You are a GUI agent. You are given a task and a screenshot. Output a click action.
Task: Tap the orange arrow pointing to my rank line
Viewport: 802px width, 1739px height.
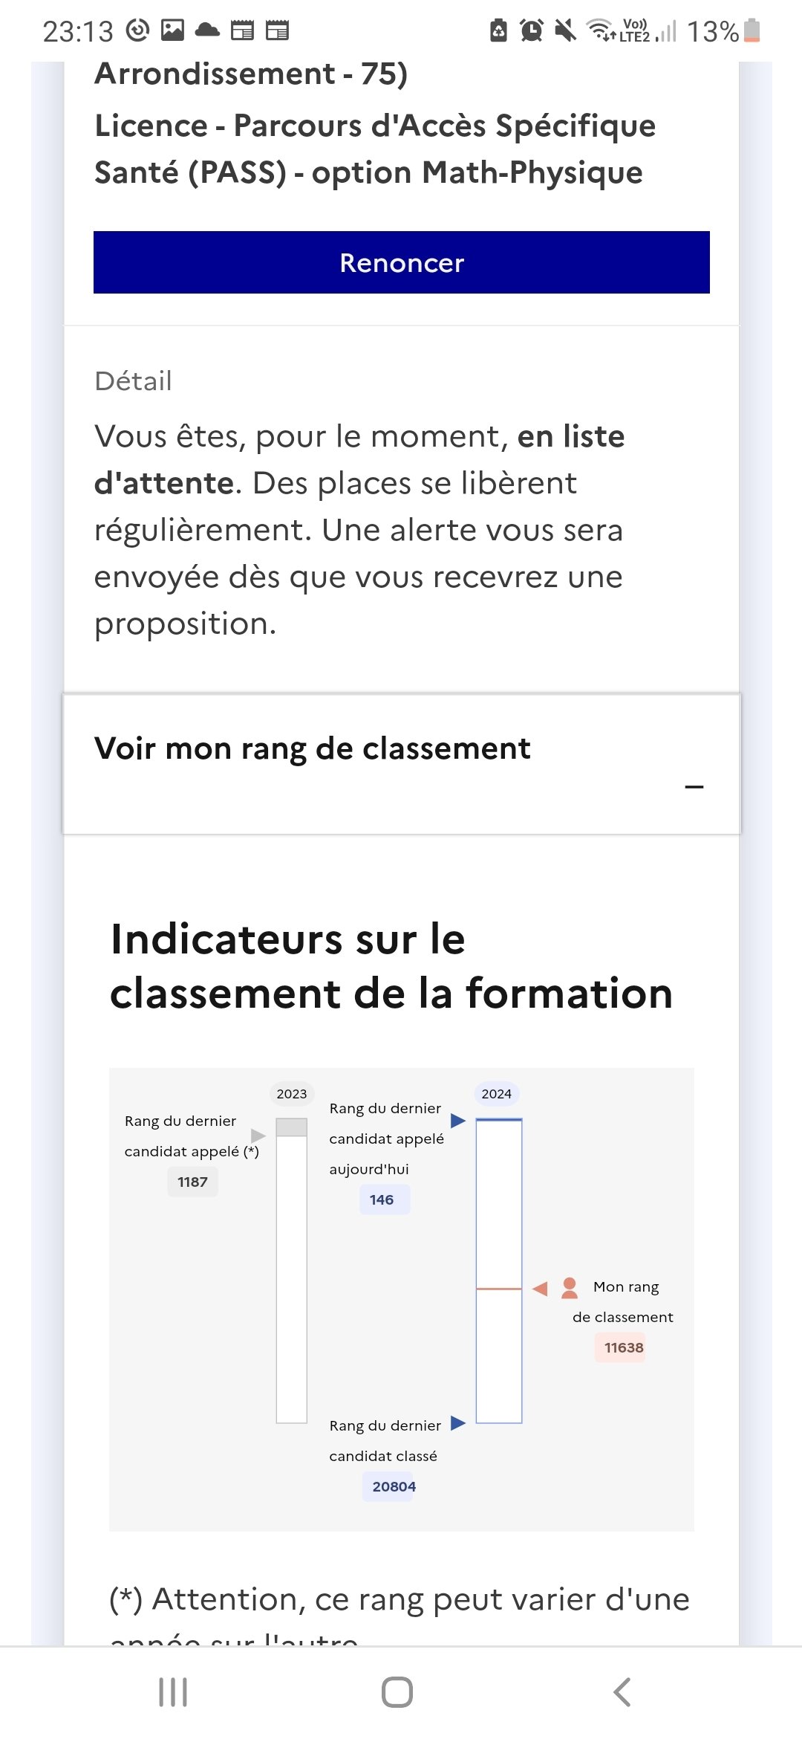point(540,1289)
